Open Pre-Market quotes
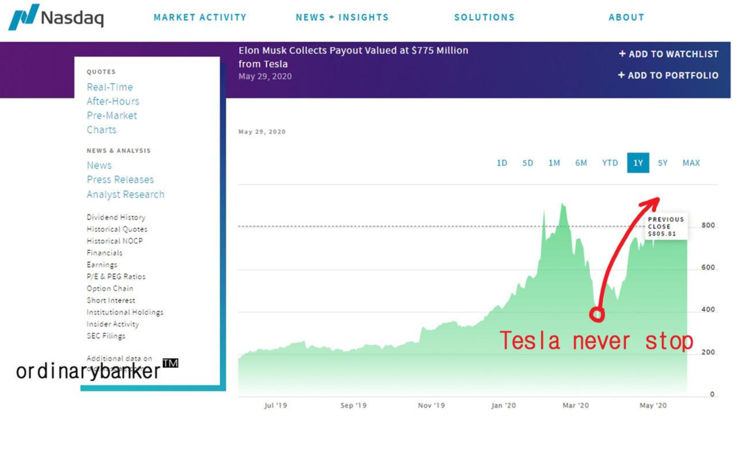737x470 pixels. (112, 115)
